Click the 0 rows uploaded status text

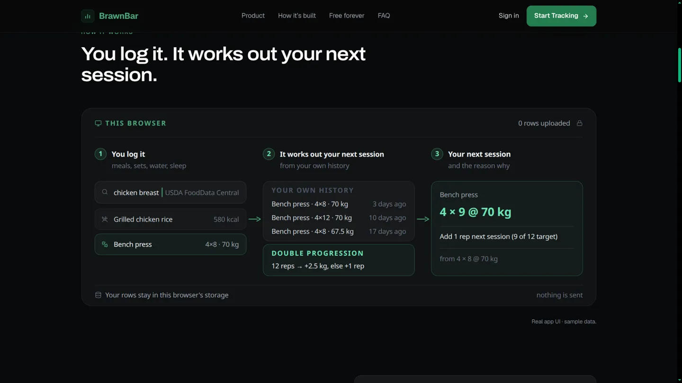tap(544, 123)
